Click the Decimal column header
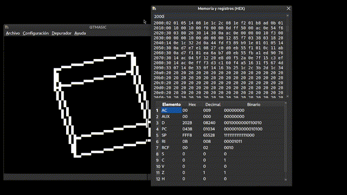The image size is (347, 195). coord(213,105)
